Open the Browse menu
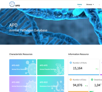This screenshot has width=102, height=92. tap(90, 4)
